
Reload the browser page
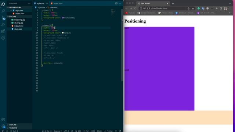click(x=135, y=8)
